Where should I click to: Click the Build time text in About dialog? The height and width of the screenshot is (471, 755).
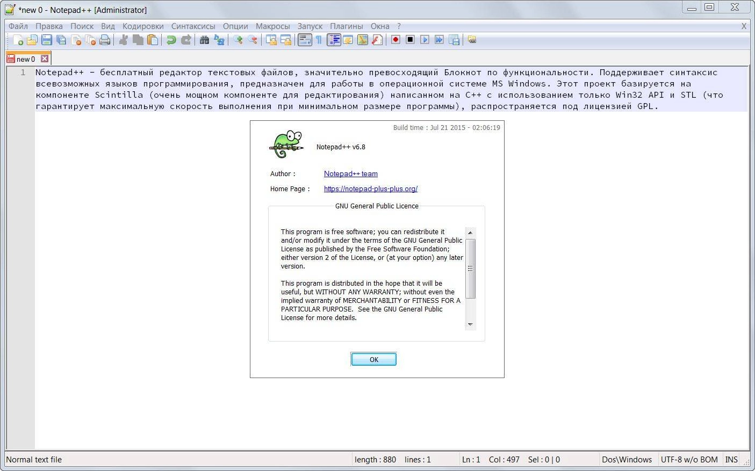pyautogui.click(x=447, y=127)
